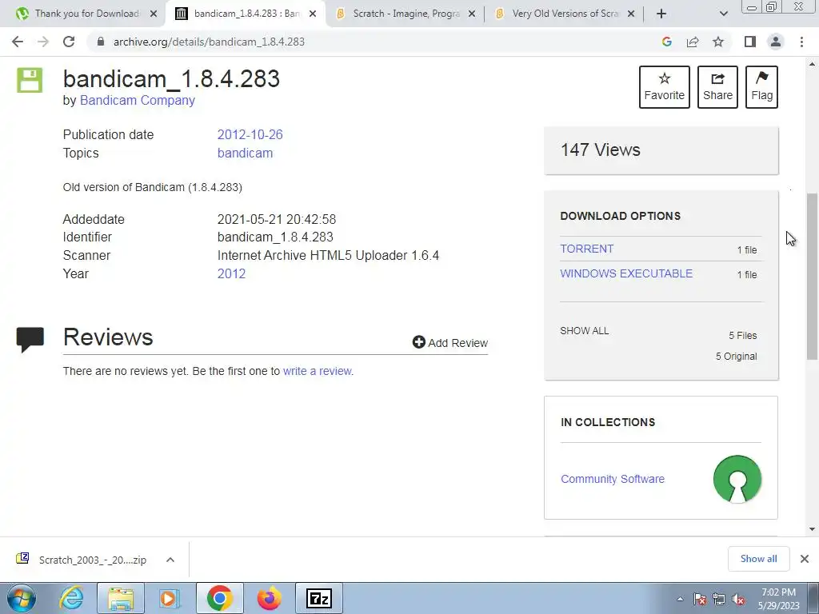Click the Community Software green keyhole thumbnail
Screen dimensions: 819x614
coord(737,479)
